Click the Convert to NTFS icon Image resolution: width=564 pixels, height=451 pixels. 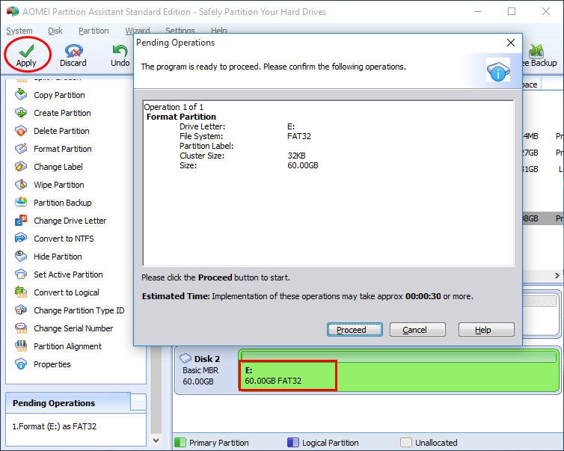pyautogui.click(x=21, y=238)
